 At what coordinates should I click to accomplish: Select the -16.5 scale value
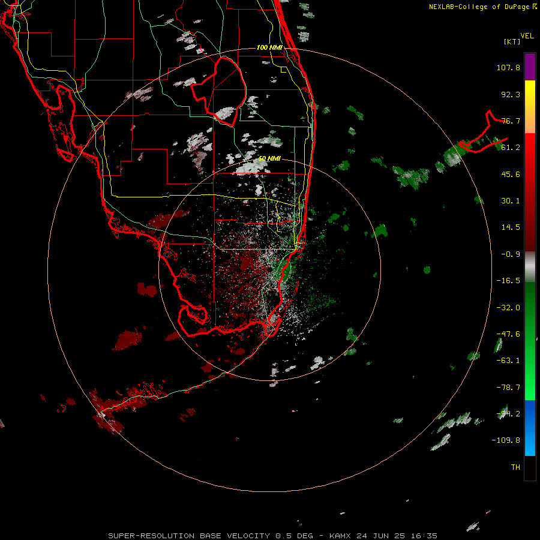click(508, 281)
